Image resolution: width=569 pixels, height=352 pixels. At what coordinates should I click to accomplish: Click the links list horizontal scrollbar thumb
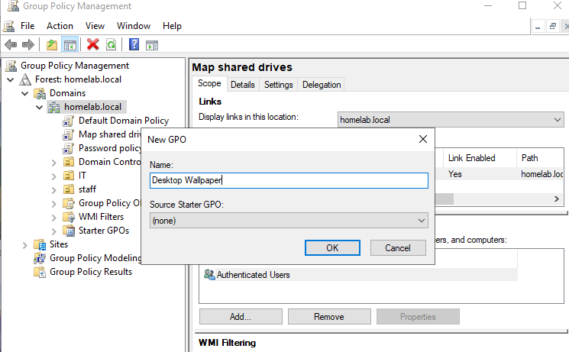pyautogui.click(x=445, y=199)
